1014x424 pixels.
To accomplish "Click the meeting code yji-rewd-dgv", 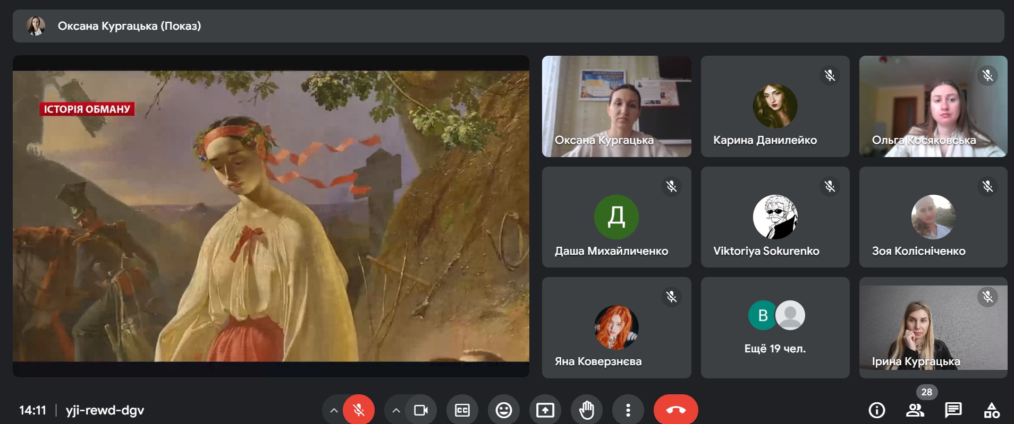I will (105, 410).
